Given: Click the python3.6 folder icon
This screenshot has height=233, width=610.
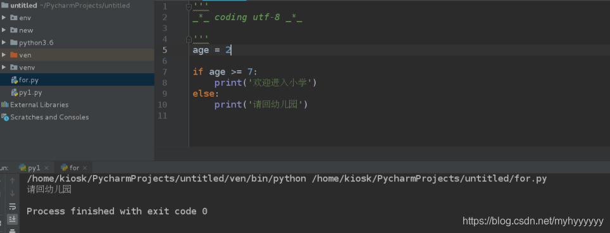Looking at the screenshot, I should coord(14,42).
